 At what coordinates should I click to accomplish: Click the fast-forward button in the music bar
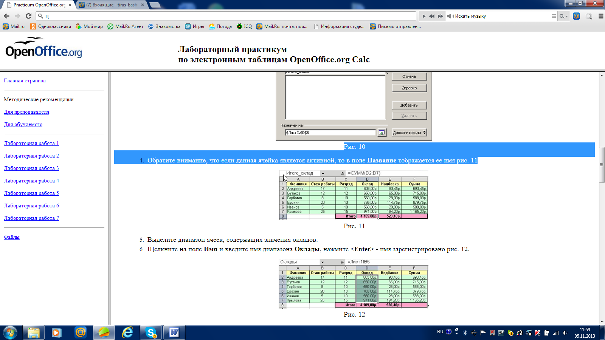point(440,16)
